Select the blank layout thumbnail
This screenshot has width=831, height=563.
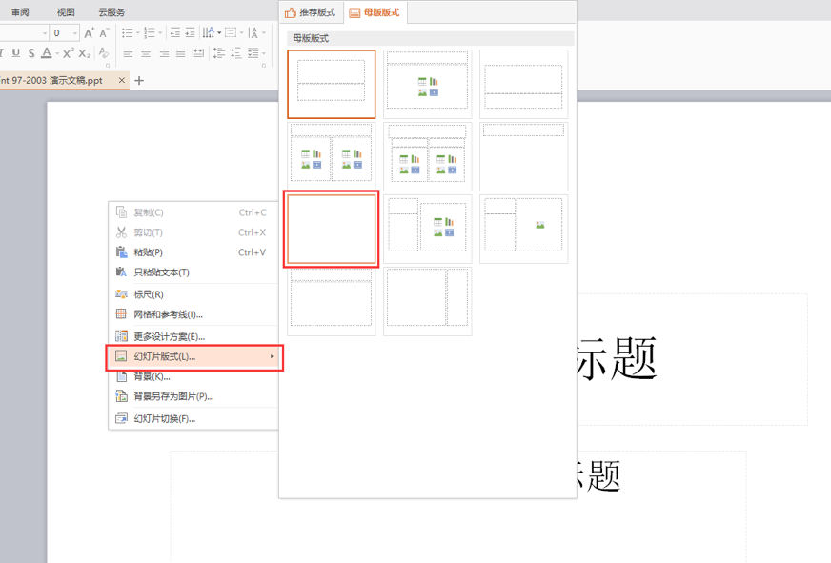[332, 229]
